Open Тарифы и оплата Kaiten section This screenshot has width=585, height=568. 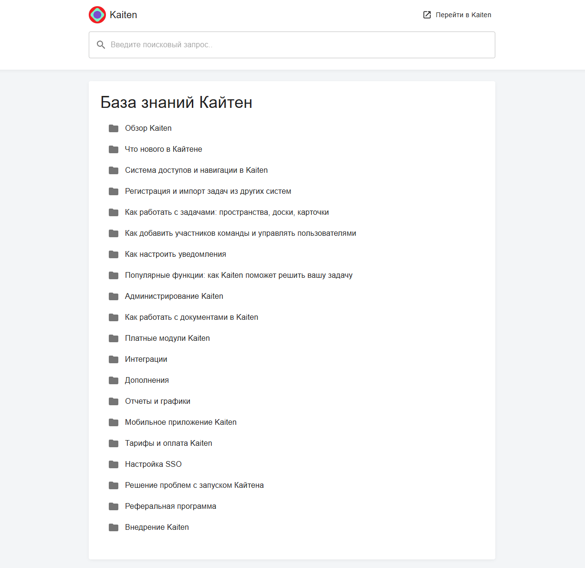(x=168, y=443)
